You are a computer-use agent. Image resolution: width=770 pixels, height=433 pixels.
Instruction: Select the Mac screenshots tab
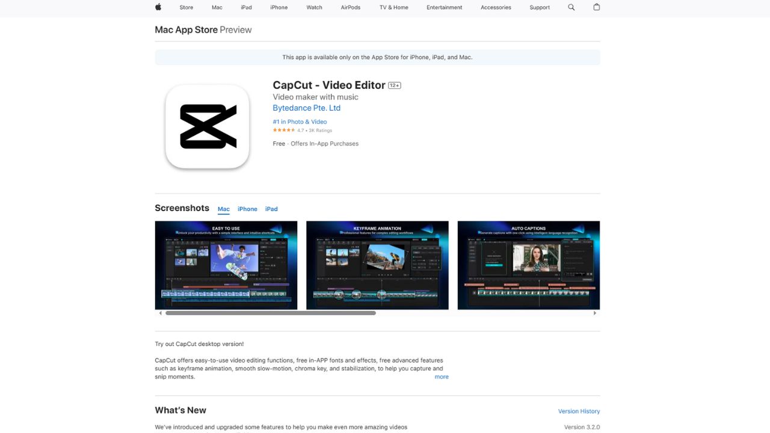224,209
